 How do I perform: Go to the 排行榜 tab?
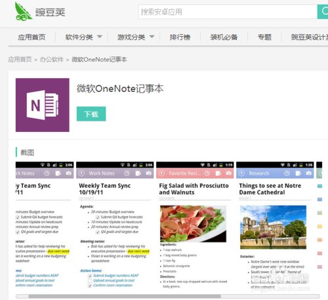pos(180,37)
